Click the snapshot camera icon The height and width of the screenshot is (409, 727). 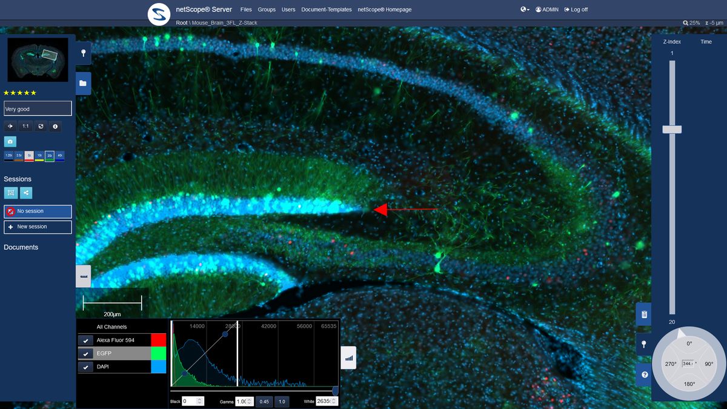10,141
